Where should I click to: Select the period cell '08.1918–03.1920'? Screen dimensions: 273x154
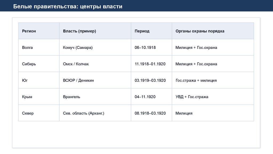pos(150,113)
